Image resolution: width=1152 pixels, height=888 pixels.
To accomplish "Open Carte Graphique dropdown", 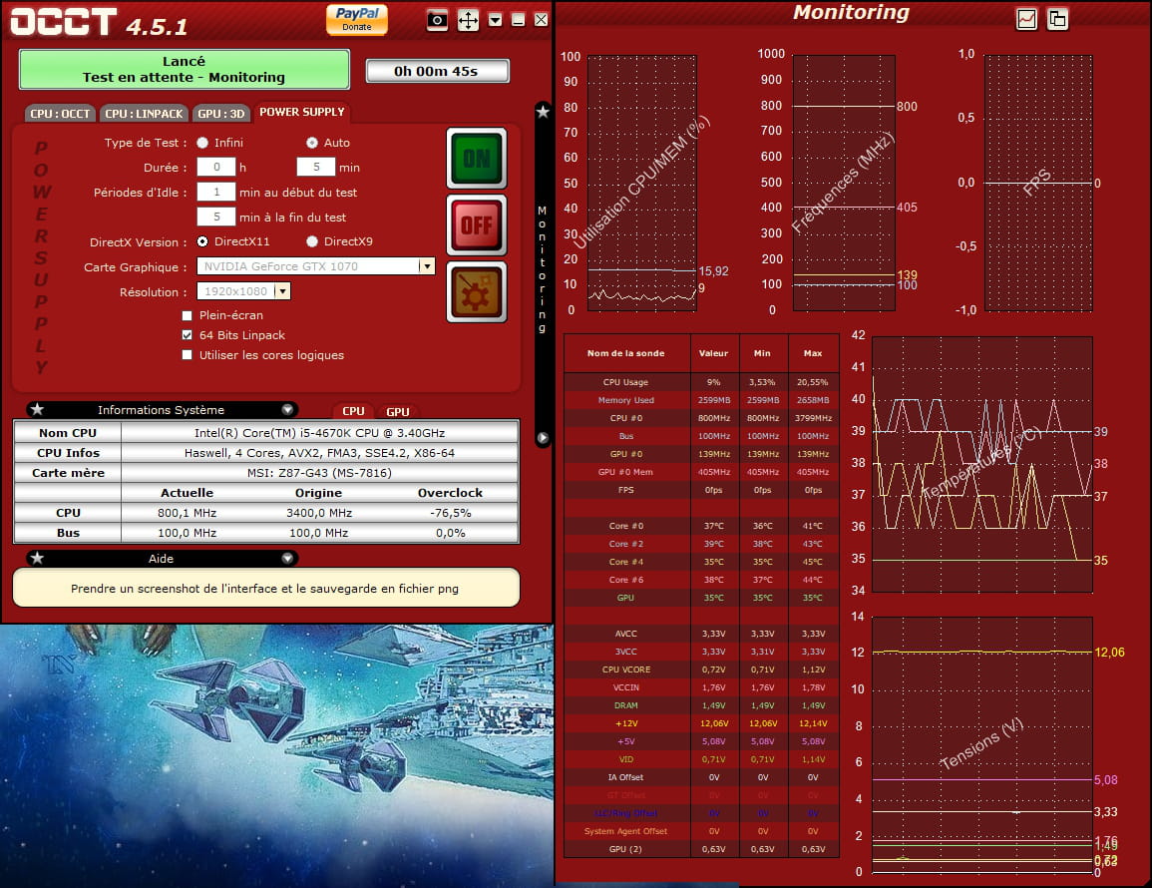I will tap(426, 266).
